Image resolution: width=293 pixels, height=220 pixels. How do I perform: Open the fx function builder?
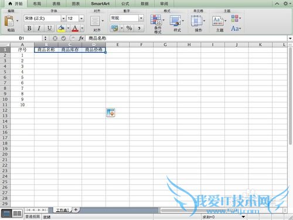(x=81, y=38)
